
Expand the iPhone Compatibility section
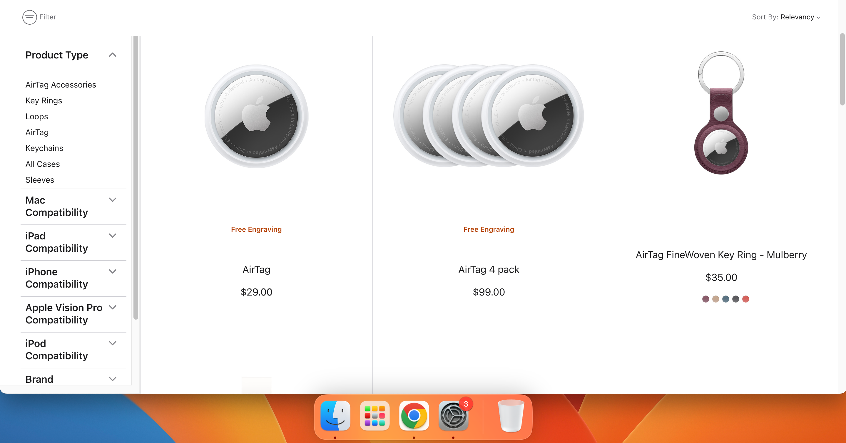(113, 271)
